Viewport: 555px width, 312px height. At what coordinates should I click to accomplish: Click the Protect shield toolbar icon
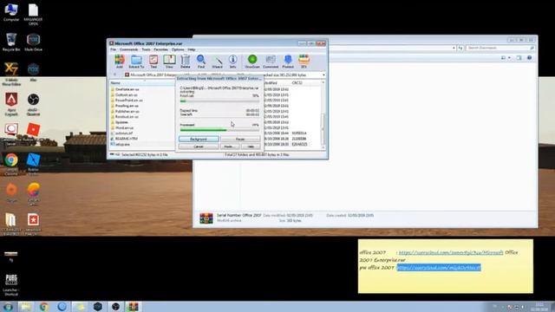click(x=288, y=62)
